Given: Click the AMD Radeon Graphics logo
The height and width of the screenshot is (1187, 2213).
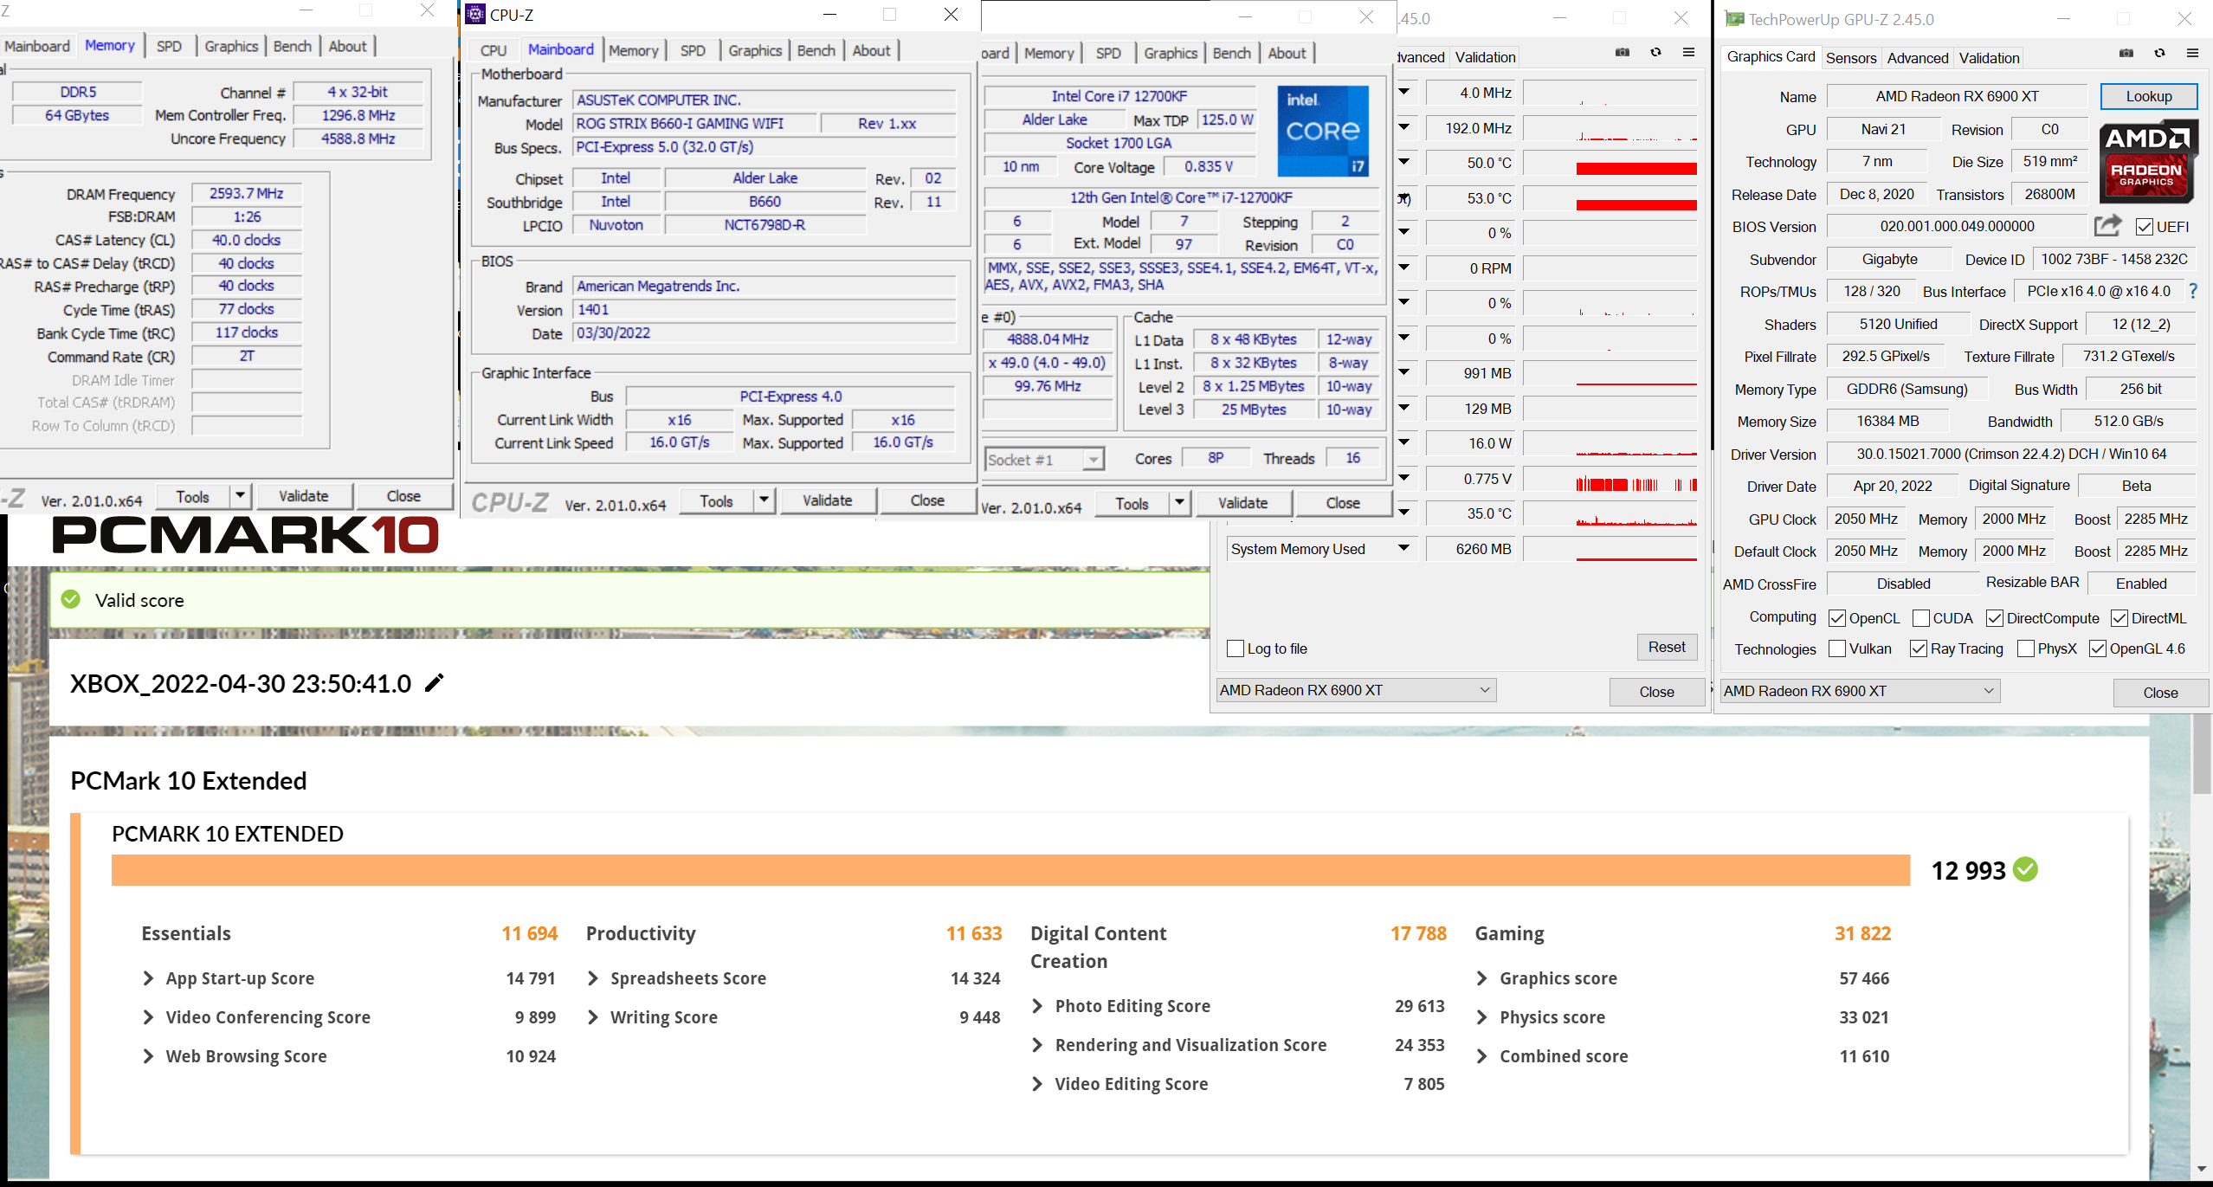Looking at the screenshot, I should [x=2148, y=161].
